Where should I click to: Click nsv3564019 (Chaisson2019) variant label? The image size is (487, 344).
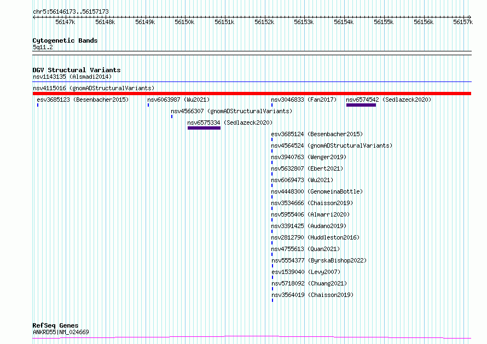point(312,295)
